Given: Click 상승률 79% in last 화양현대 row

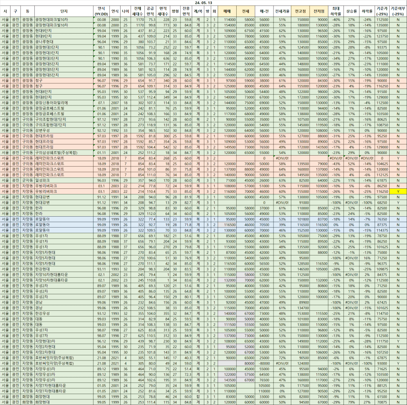Looking at the screenshot, I should [352, 402].
